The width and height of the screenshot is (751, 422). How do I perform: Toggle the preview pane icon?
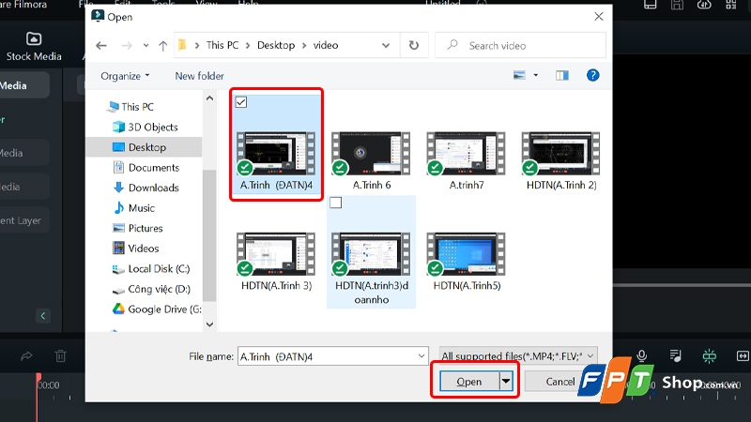tap(561, 76)
